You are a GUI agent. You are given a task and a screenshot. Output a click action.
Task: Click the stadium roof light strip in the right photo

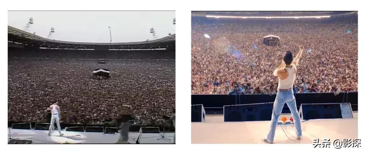pyautogui.click(x=268, y=17)
